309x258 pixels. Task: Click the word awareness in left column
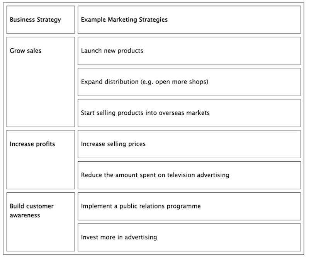(x=25, y=215)
